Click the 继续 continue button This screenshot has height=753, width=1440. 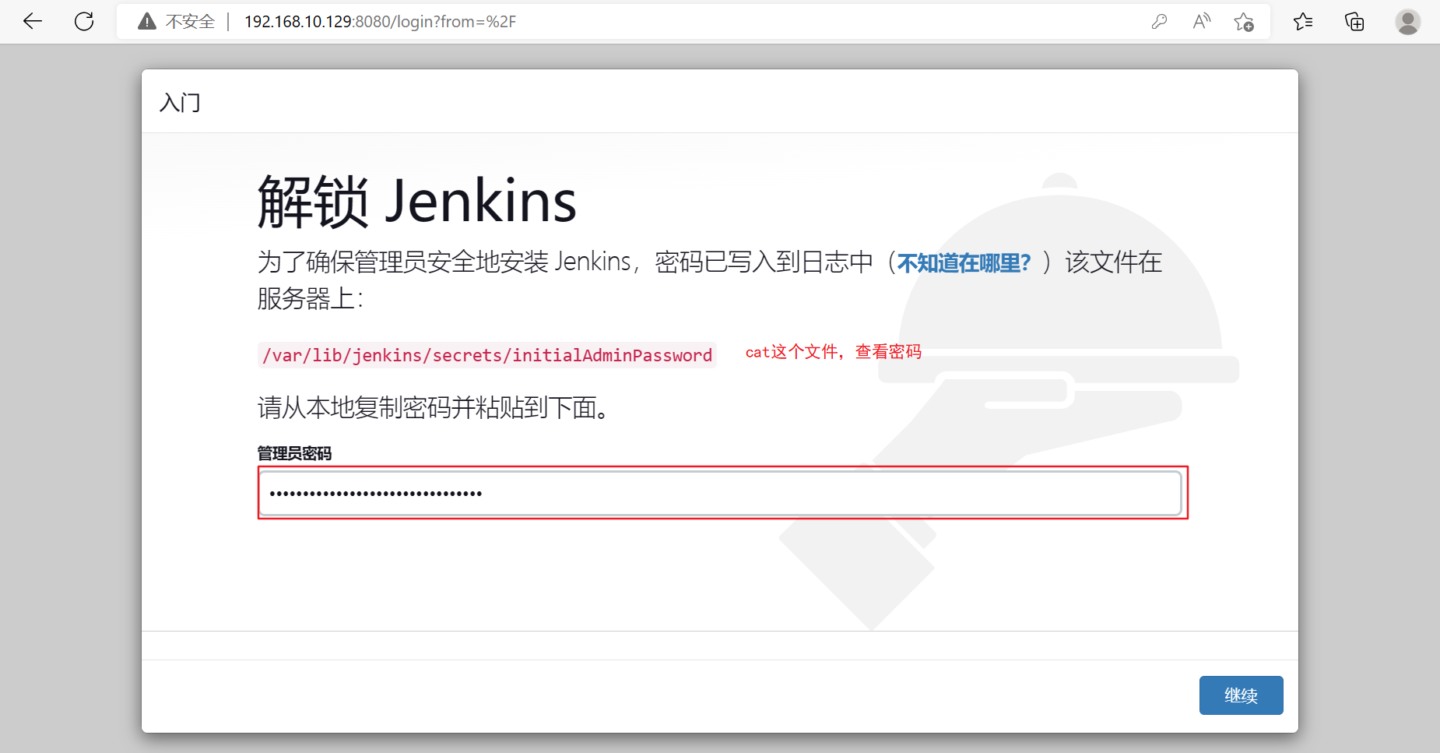[x=1241, y=695]
